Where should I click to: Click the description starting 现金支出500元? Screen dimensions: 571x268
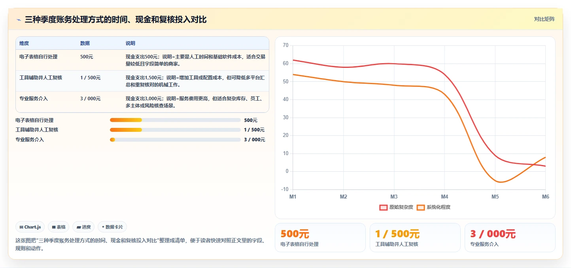tap(195, 60)
